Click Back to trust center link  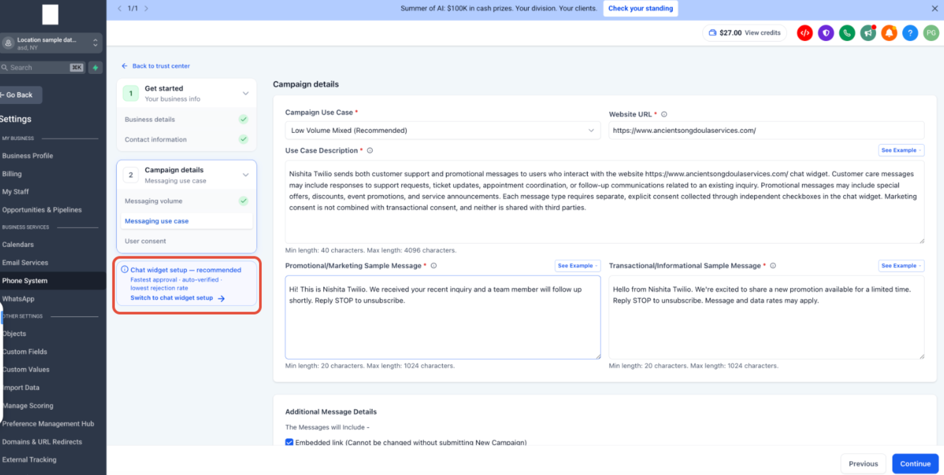click(x=156, y=66)
